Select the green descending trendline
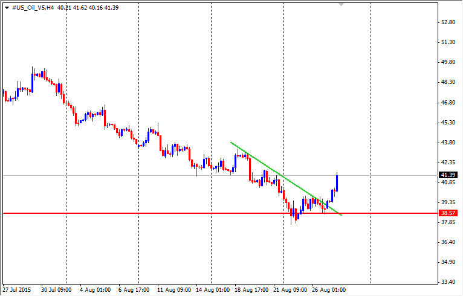 (286, 179)
